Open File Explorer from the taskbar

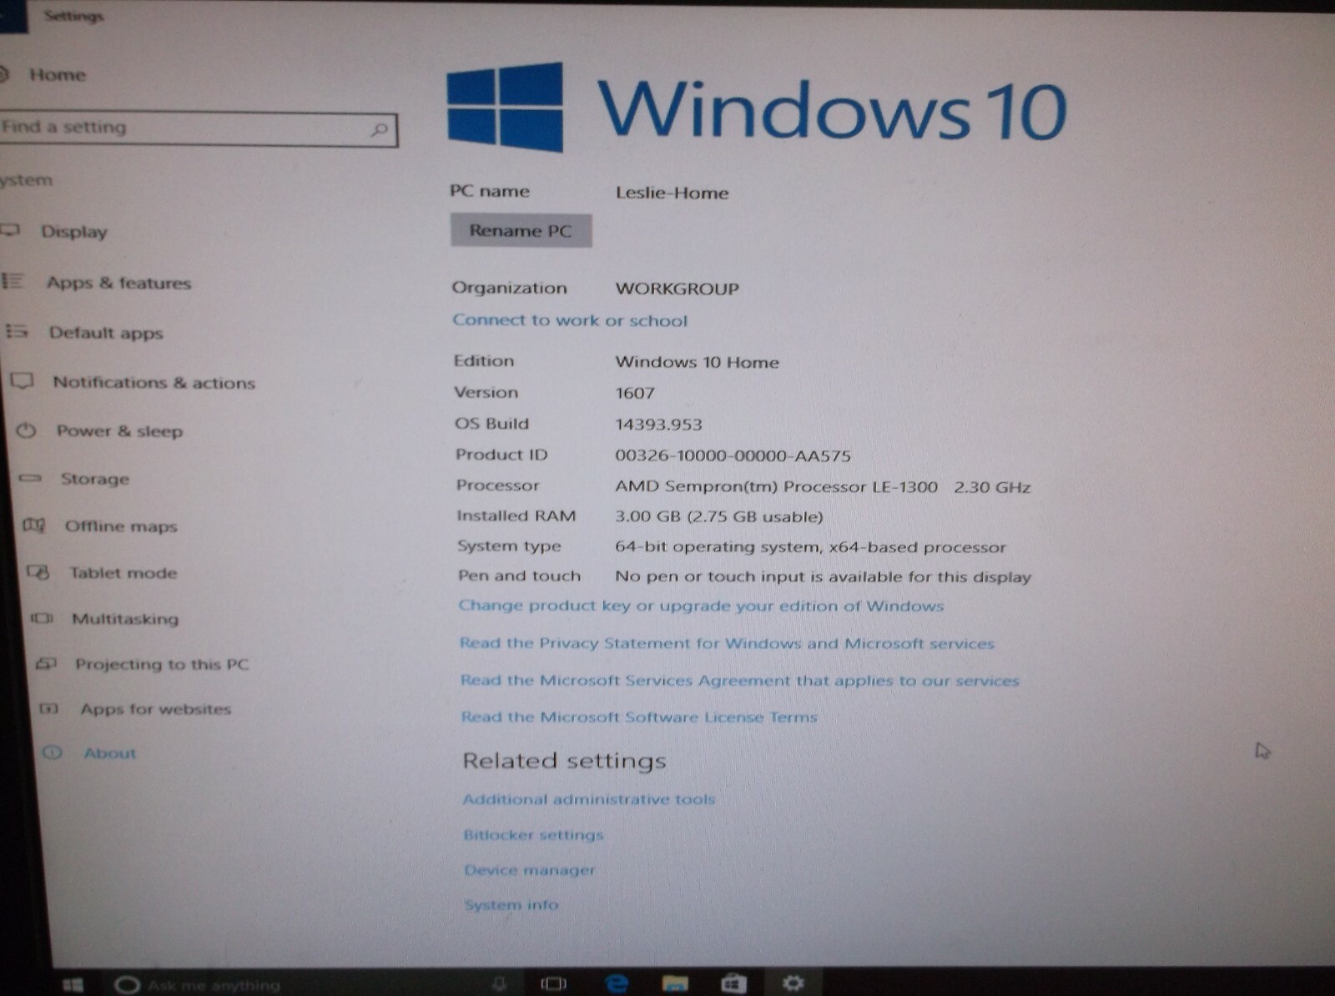675,983
